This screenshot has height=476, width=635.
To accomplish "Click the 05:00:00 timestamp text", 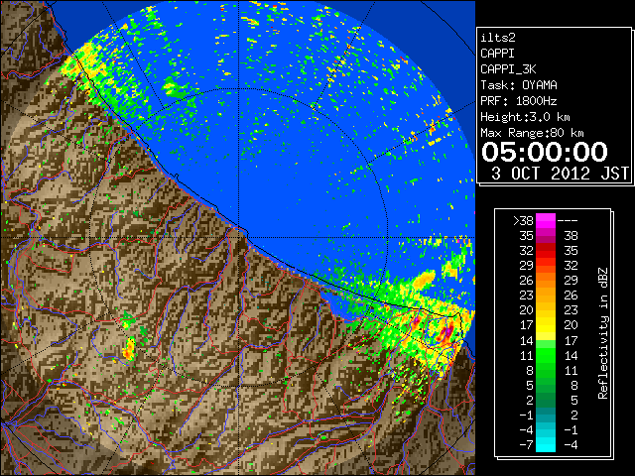I will (545, 152).
